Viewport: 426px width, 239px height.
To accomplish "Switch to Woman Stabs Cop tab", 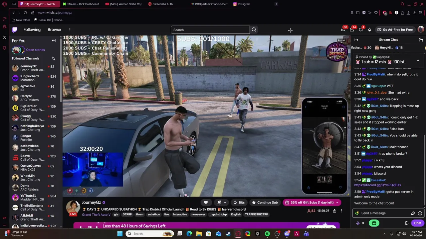I will (123, 4).
